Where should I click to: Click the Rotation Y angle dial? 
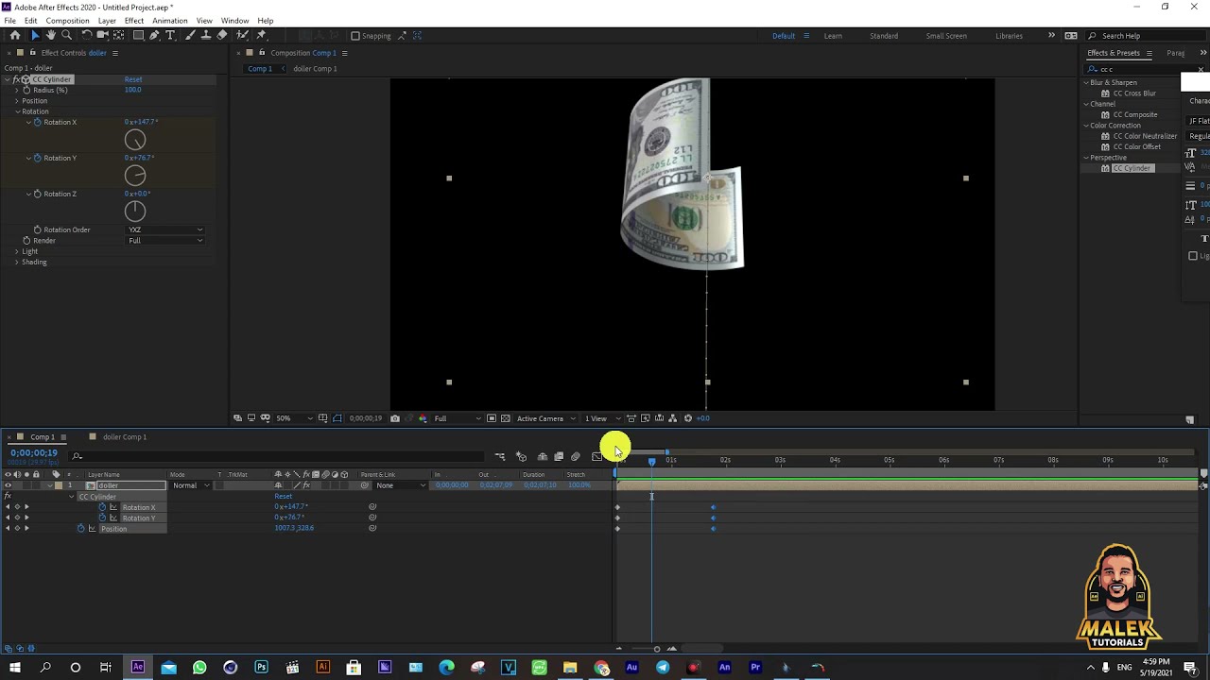[135, 176]
